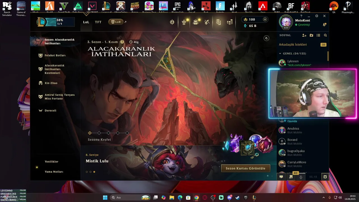
Task: Unmute the background video sound
Action: tap(266, 38)
